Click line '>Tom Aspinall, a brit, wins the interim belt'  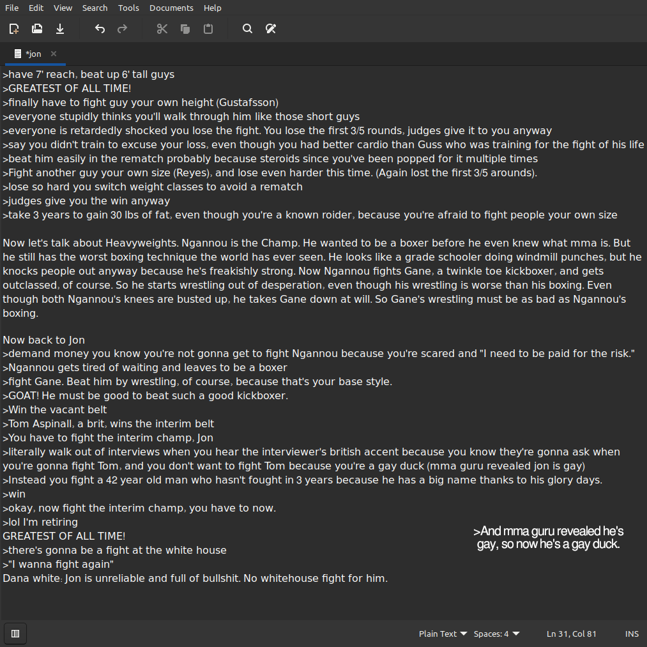point(108,423)
